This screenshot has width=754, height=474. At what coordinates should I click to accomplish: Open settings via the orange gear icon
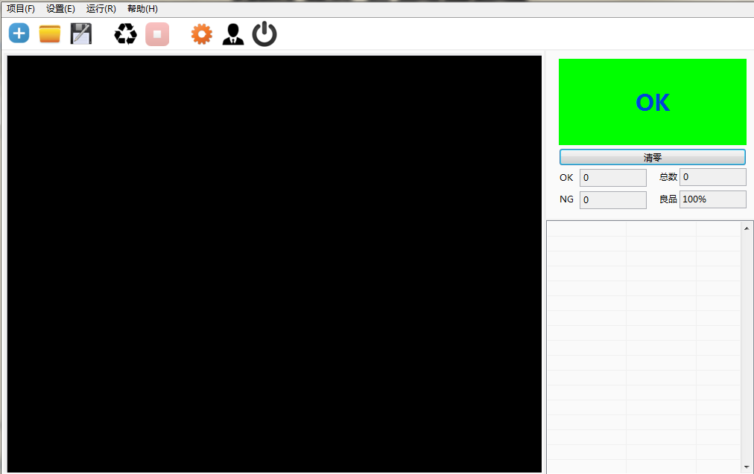click(201, 34)
